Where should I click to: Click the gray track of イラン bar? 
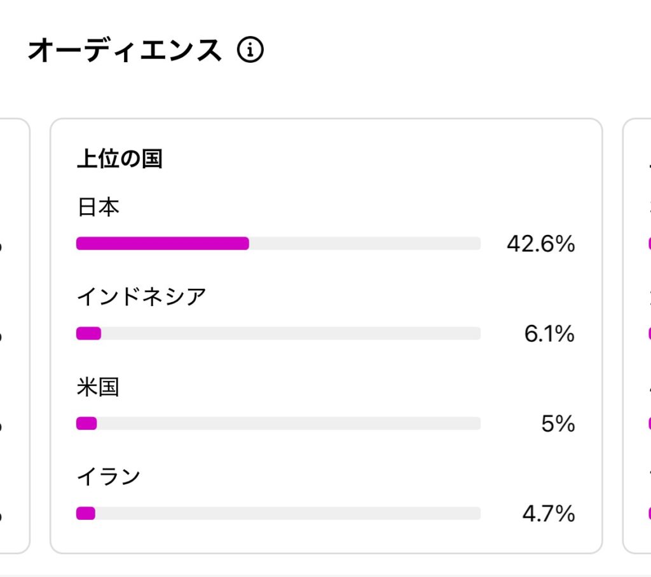[288, 513]
